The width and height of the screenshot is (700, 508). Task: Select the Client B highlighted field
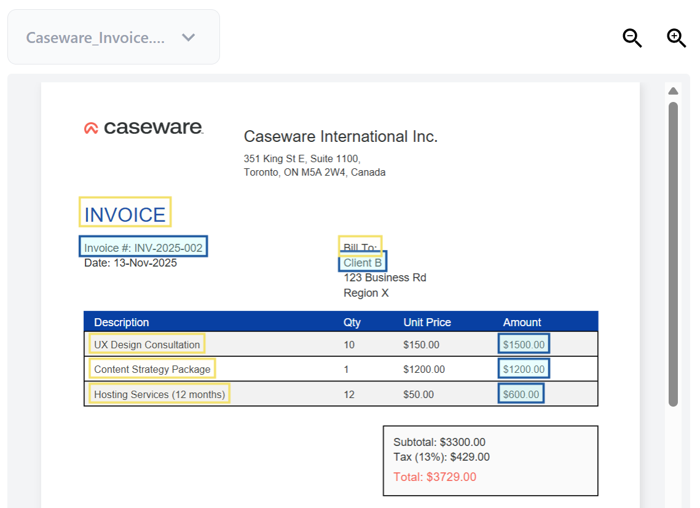[x=363, y=263]
